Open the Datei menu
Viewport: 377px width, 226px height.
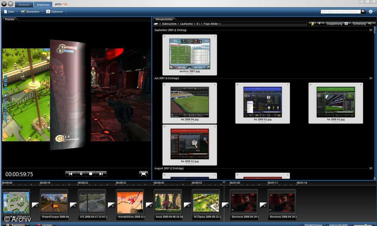tap(11, 12)
